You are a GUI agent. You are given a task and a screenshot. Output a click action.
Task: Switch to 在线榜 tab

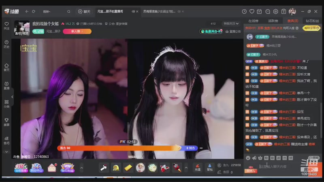point(254,21)
